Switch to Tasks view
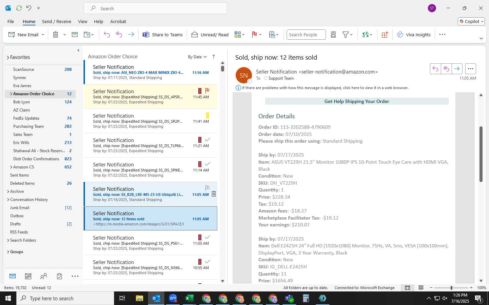Viewport: 489px width, 305px height. (x=59, y=277)
